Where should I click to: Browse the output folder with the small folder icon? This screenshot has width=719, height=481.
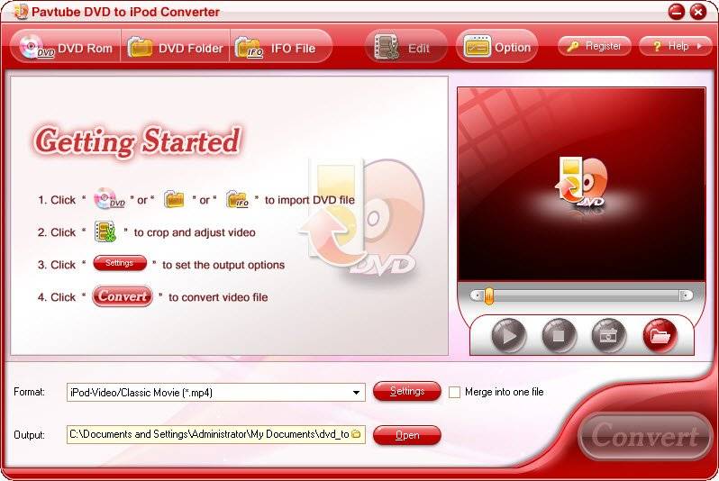(x=356, y=434)
